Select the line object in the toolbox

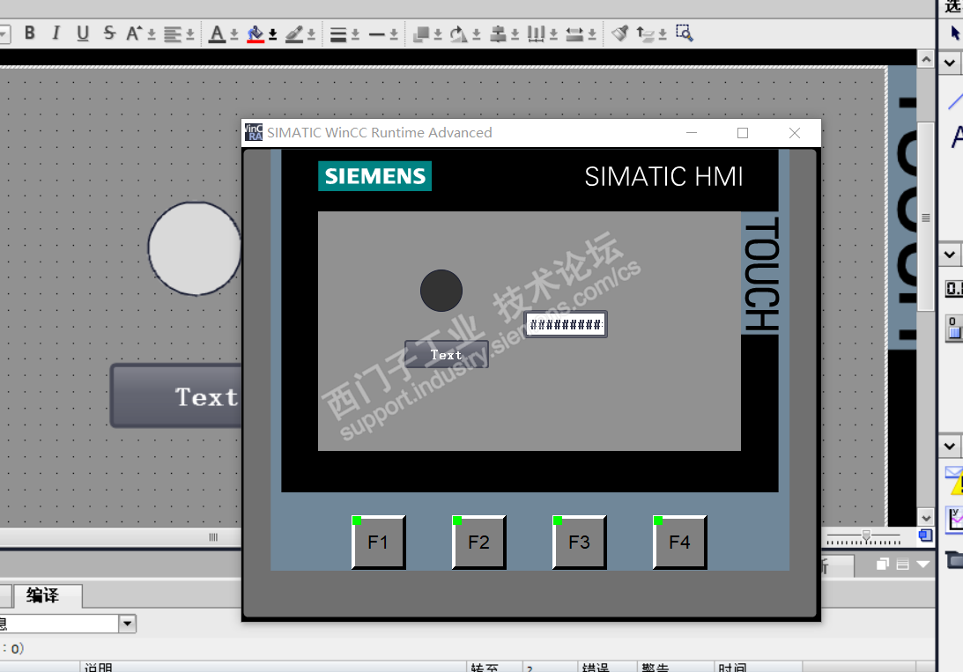pos(955,101)
